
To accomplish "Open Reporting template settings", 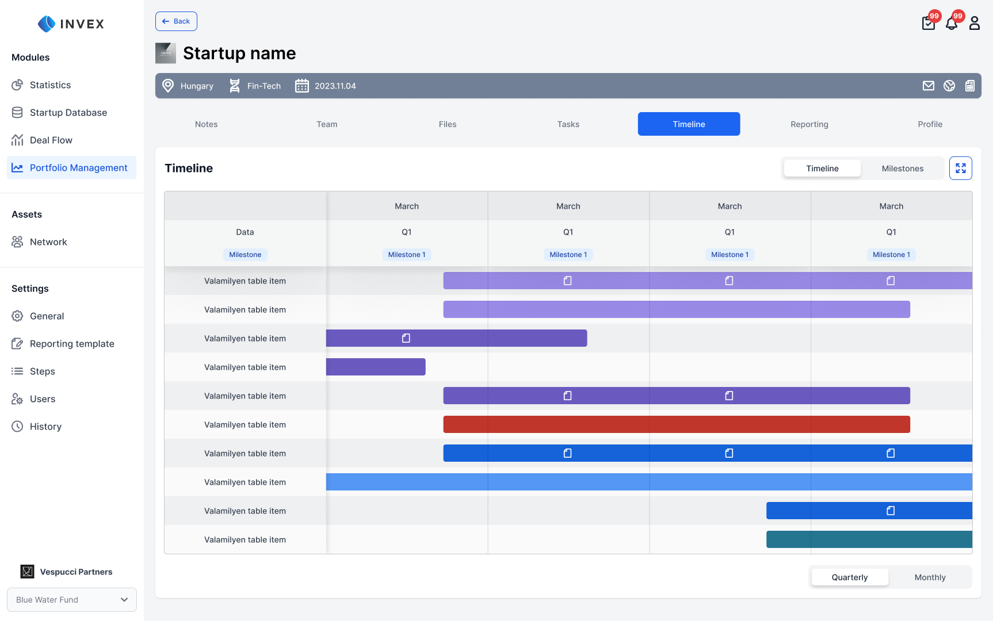I will coord(72,344).
